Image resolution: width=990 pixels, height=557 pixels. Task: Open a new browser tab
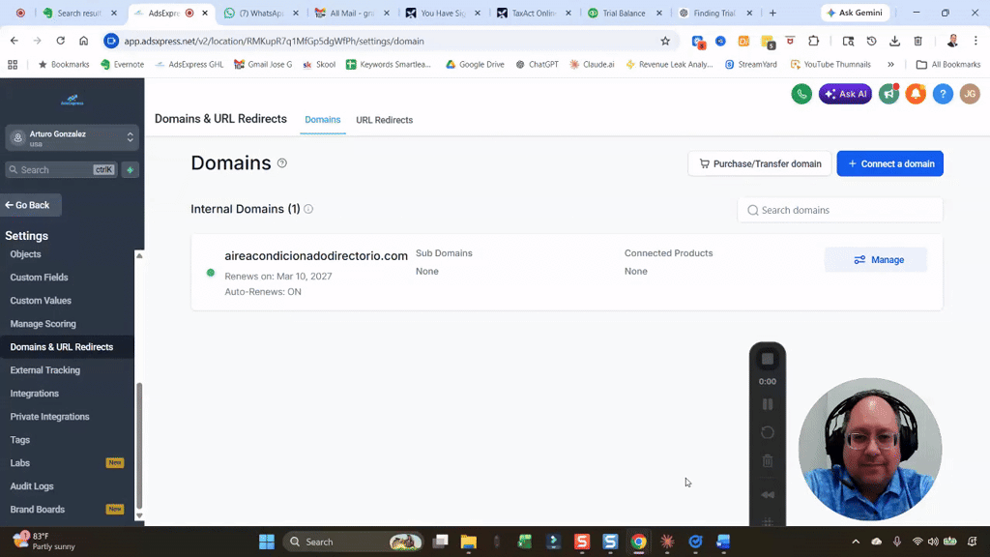tap(772, 13)
